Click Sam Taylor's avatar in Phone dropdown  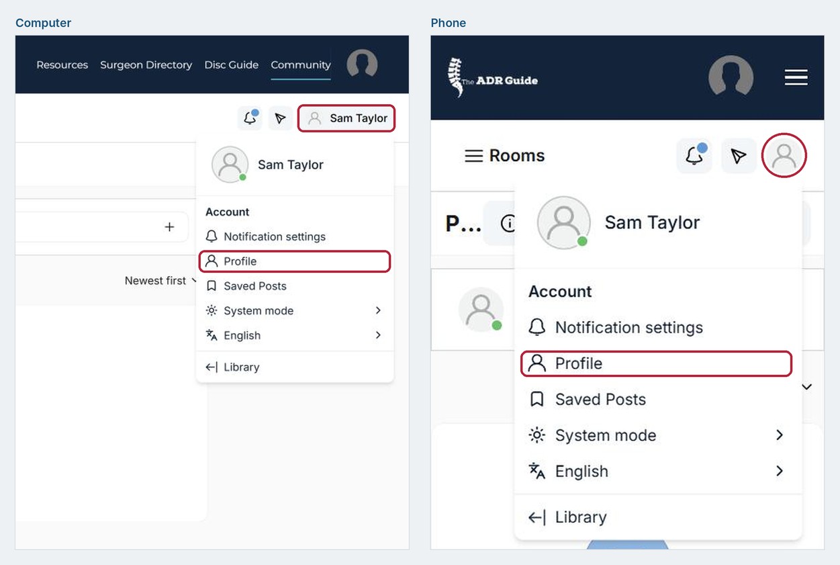[x=564, y=222]
